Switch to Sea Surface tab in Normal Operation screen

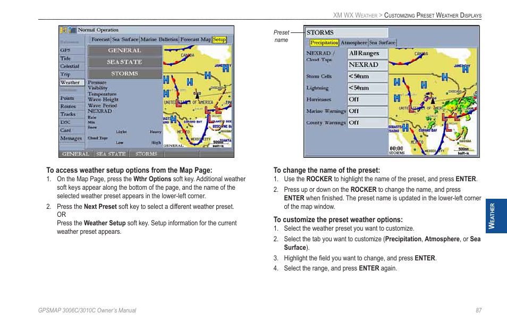point(125,39)
